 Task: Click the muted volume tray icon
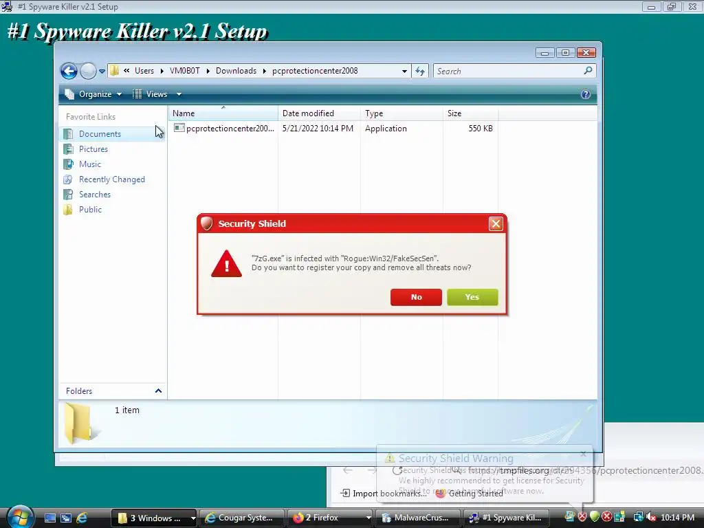pyautogui.click(x=651, y=517)
